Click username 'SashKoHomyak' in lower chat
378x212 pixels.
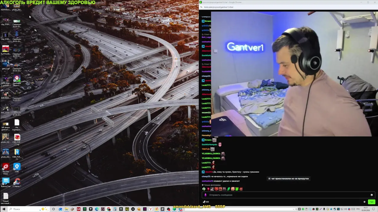tap(209, 145)
